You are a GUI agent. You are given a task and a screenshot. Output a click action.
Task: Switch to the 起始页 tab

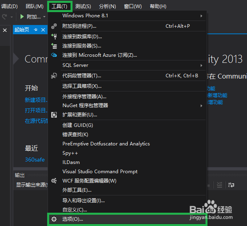(x=22, y=29)
